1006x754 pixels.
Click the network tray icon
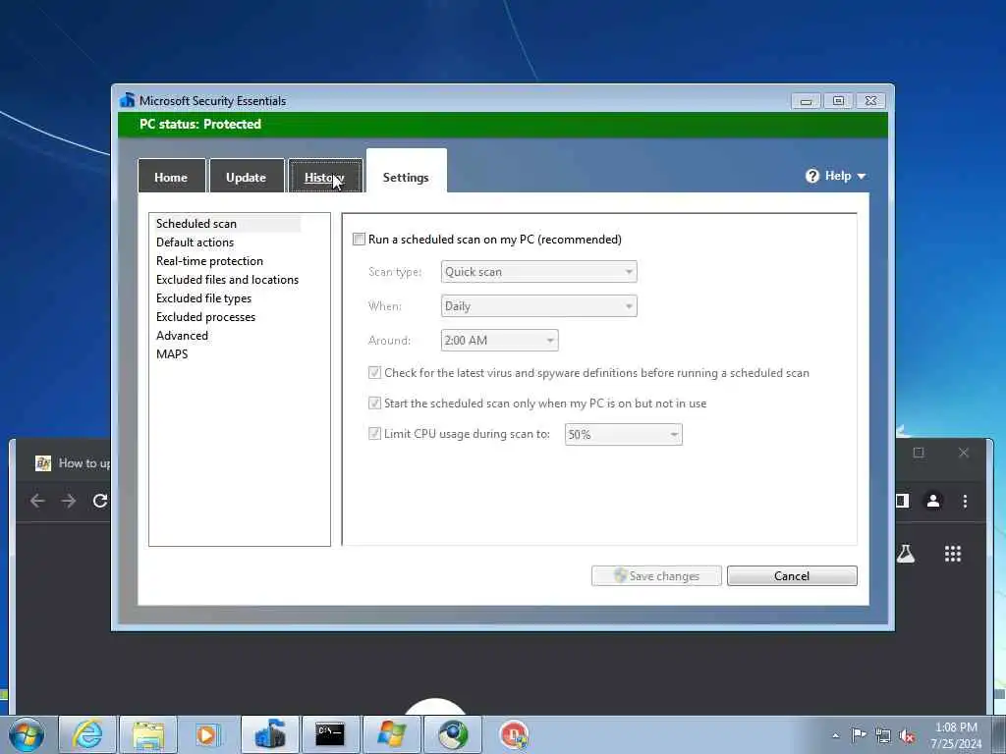[883, 735]
